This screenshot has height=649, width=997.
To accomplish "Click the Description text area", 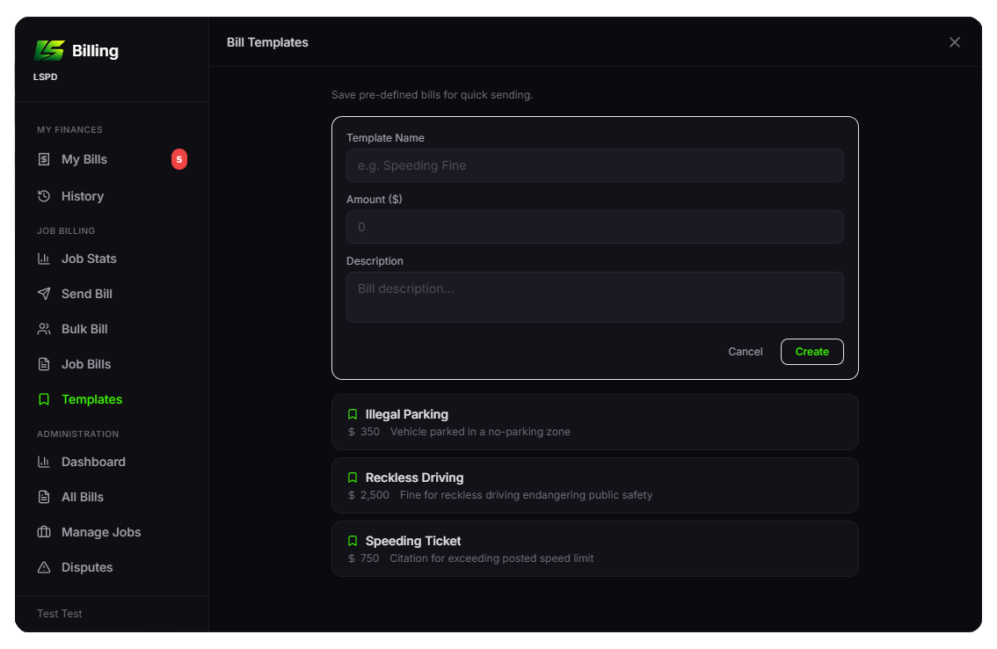I will [594, 296].
